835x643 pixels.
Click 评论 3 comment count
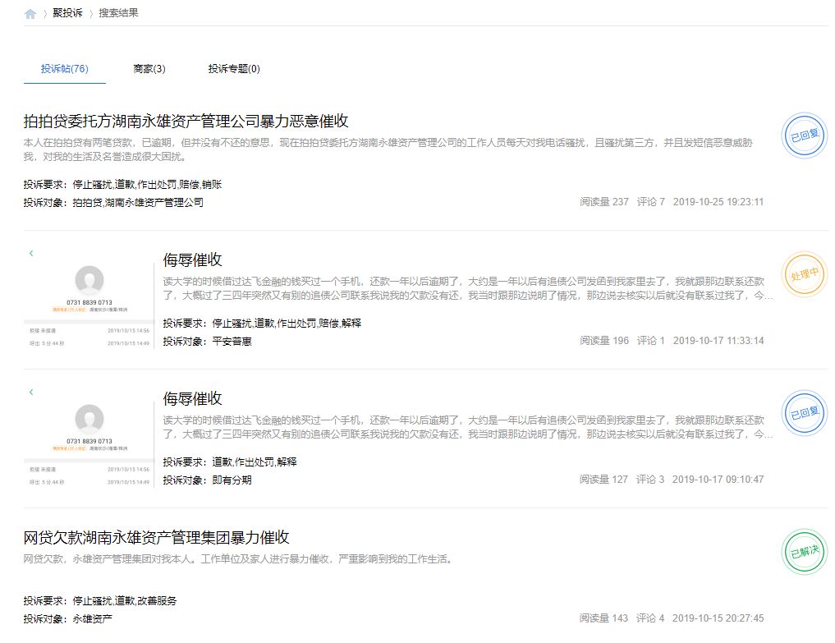pos(650,480)
